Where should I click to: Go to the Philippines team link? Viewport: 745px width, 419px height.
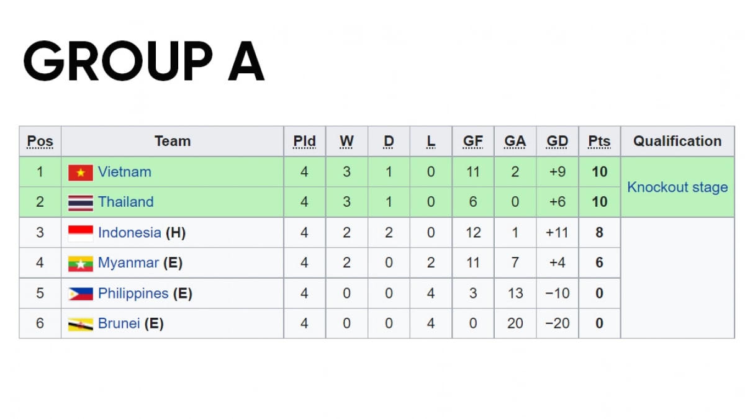pos(133,293)
